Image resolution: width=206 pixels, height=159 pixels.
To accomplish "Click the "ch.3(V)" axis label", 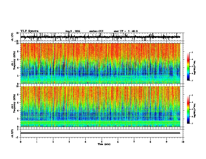I will click(x=12, y=133).
